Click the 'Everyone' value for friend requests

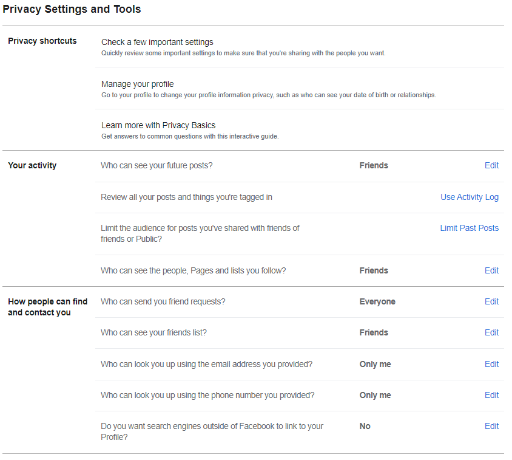point(377,301)
